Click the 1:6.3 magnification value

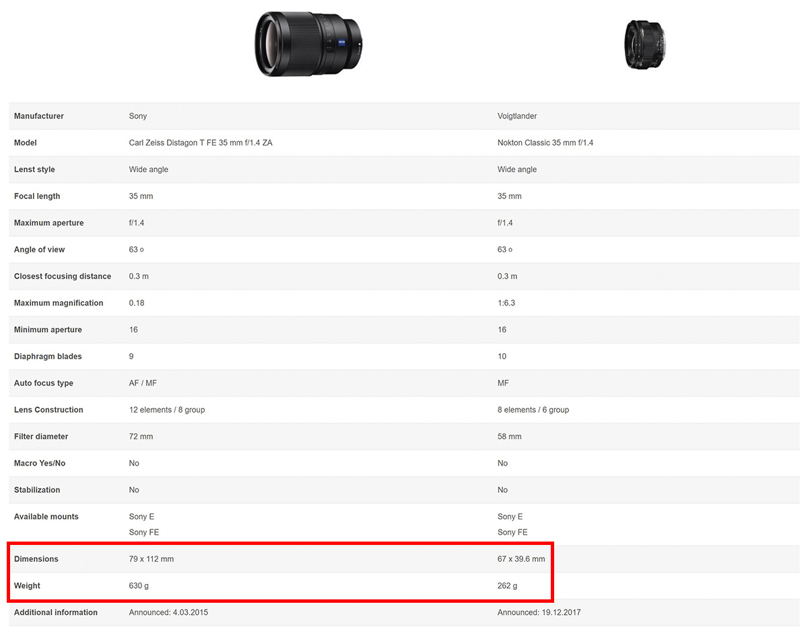(x=506, y=303)
